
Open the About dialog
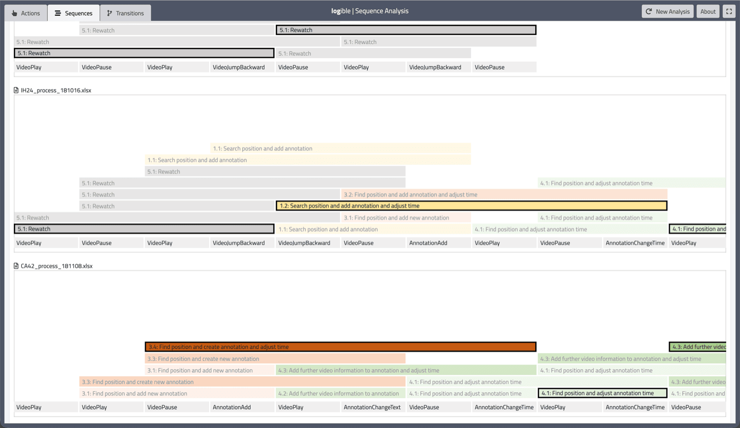[708, 11]
